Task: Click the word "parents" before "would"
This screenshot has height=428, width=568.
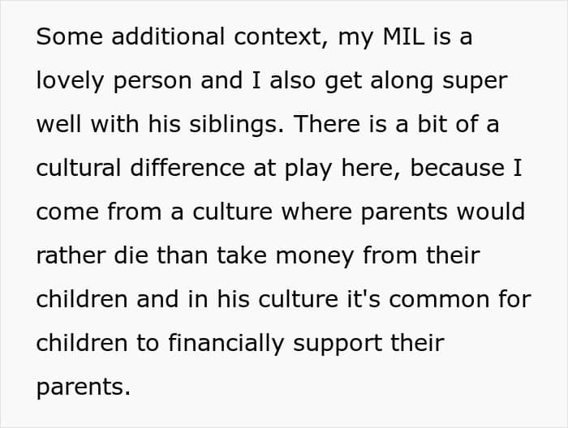Action: coord(404,212)
